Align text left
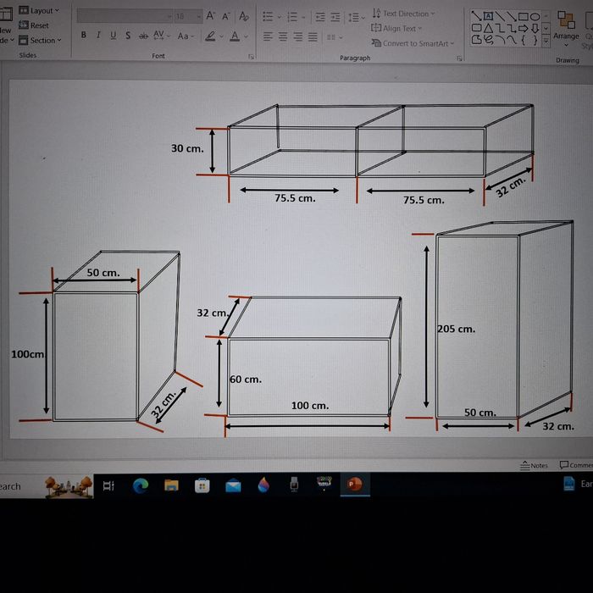The image size is (593, 593). pos(268,36)
